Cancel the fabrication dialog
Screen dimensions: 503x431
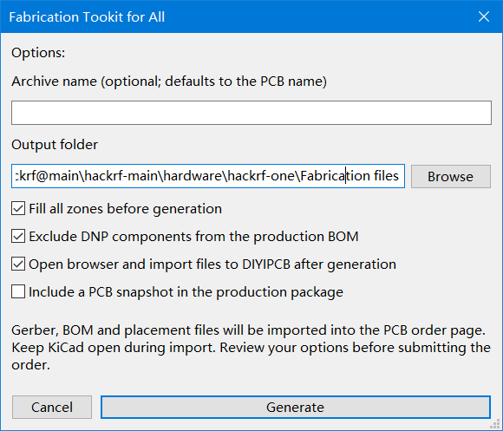pyautogui.click(x=52, y=407)
